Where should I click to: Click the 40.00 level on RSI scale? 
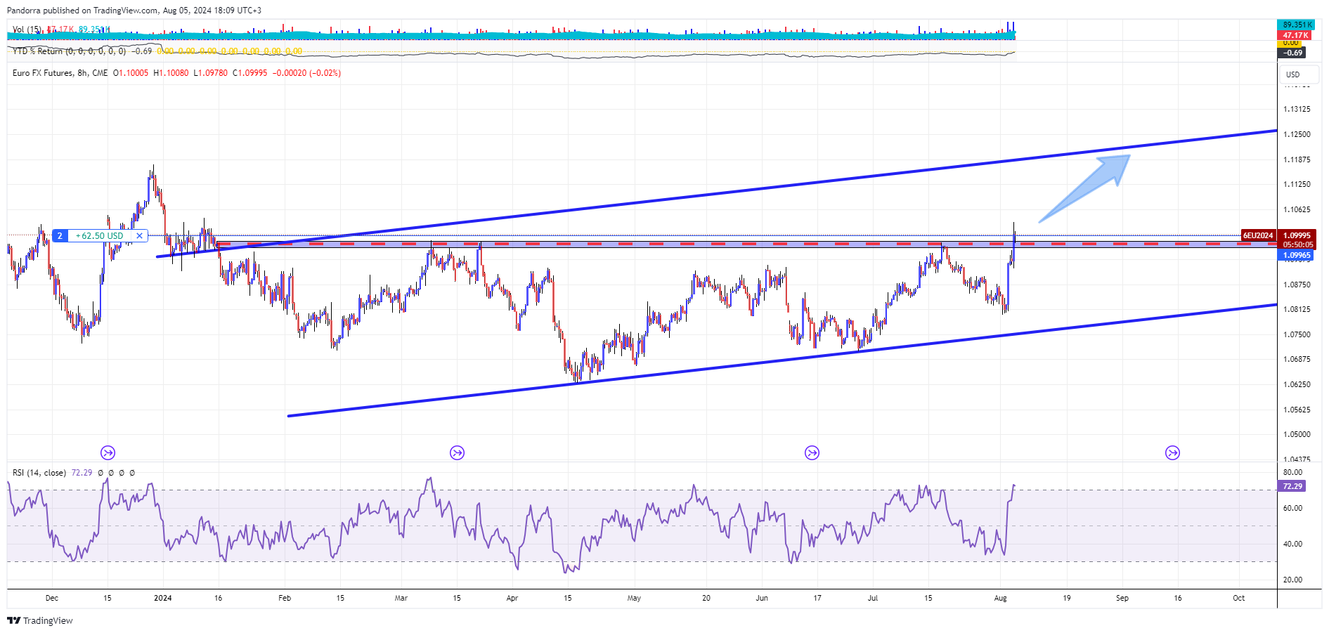coord(1292,544)
